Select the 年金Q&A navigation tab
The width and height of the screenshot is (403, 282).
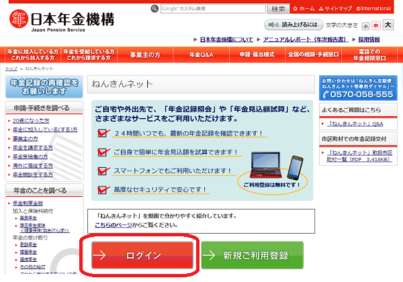click(x=201, y=54)
